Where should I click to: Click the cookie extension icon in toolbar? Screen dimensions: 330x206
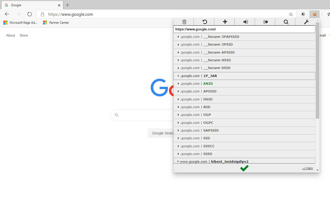point(315,14)
